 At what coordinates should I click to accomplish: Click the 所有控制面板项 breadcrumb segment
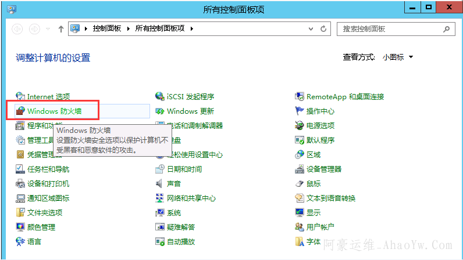click(160, 28)
